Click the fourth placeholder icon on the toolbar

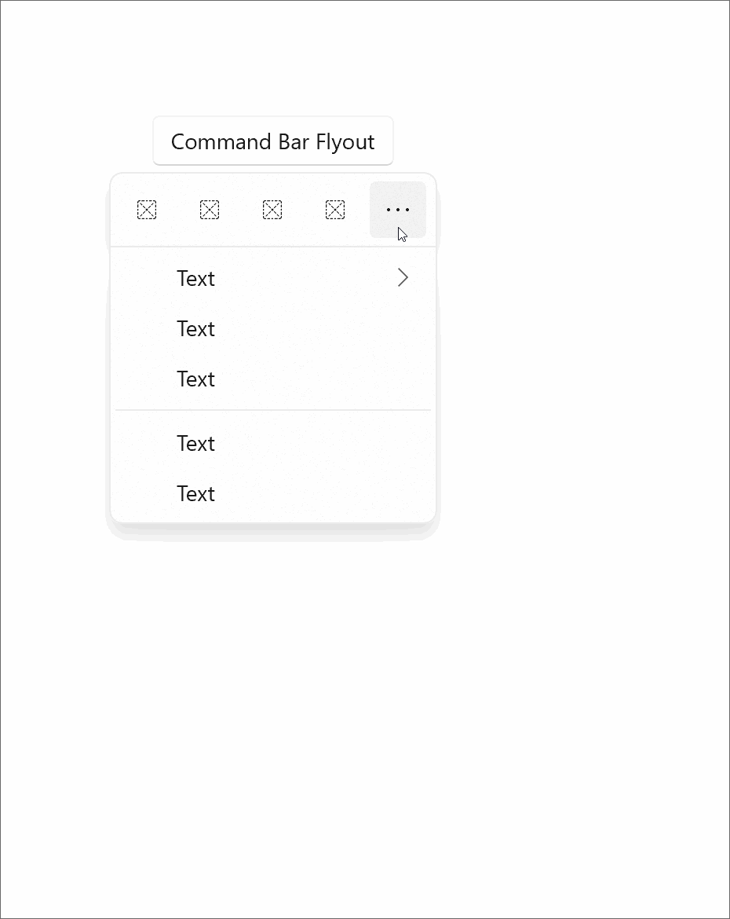click(x=334, y=210)
